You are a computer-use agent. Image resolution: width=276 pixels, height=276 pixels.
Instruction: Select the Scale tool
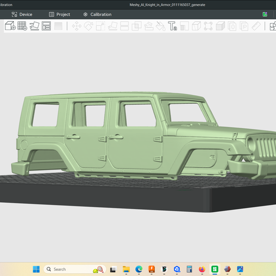pos(101,26)
